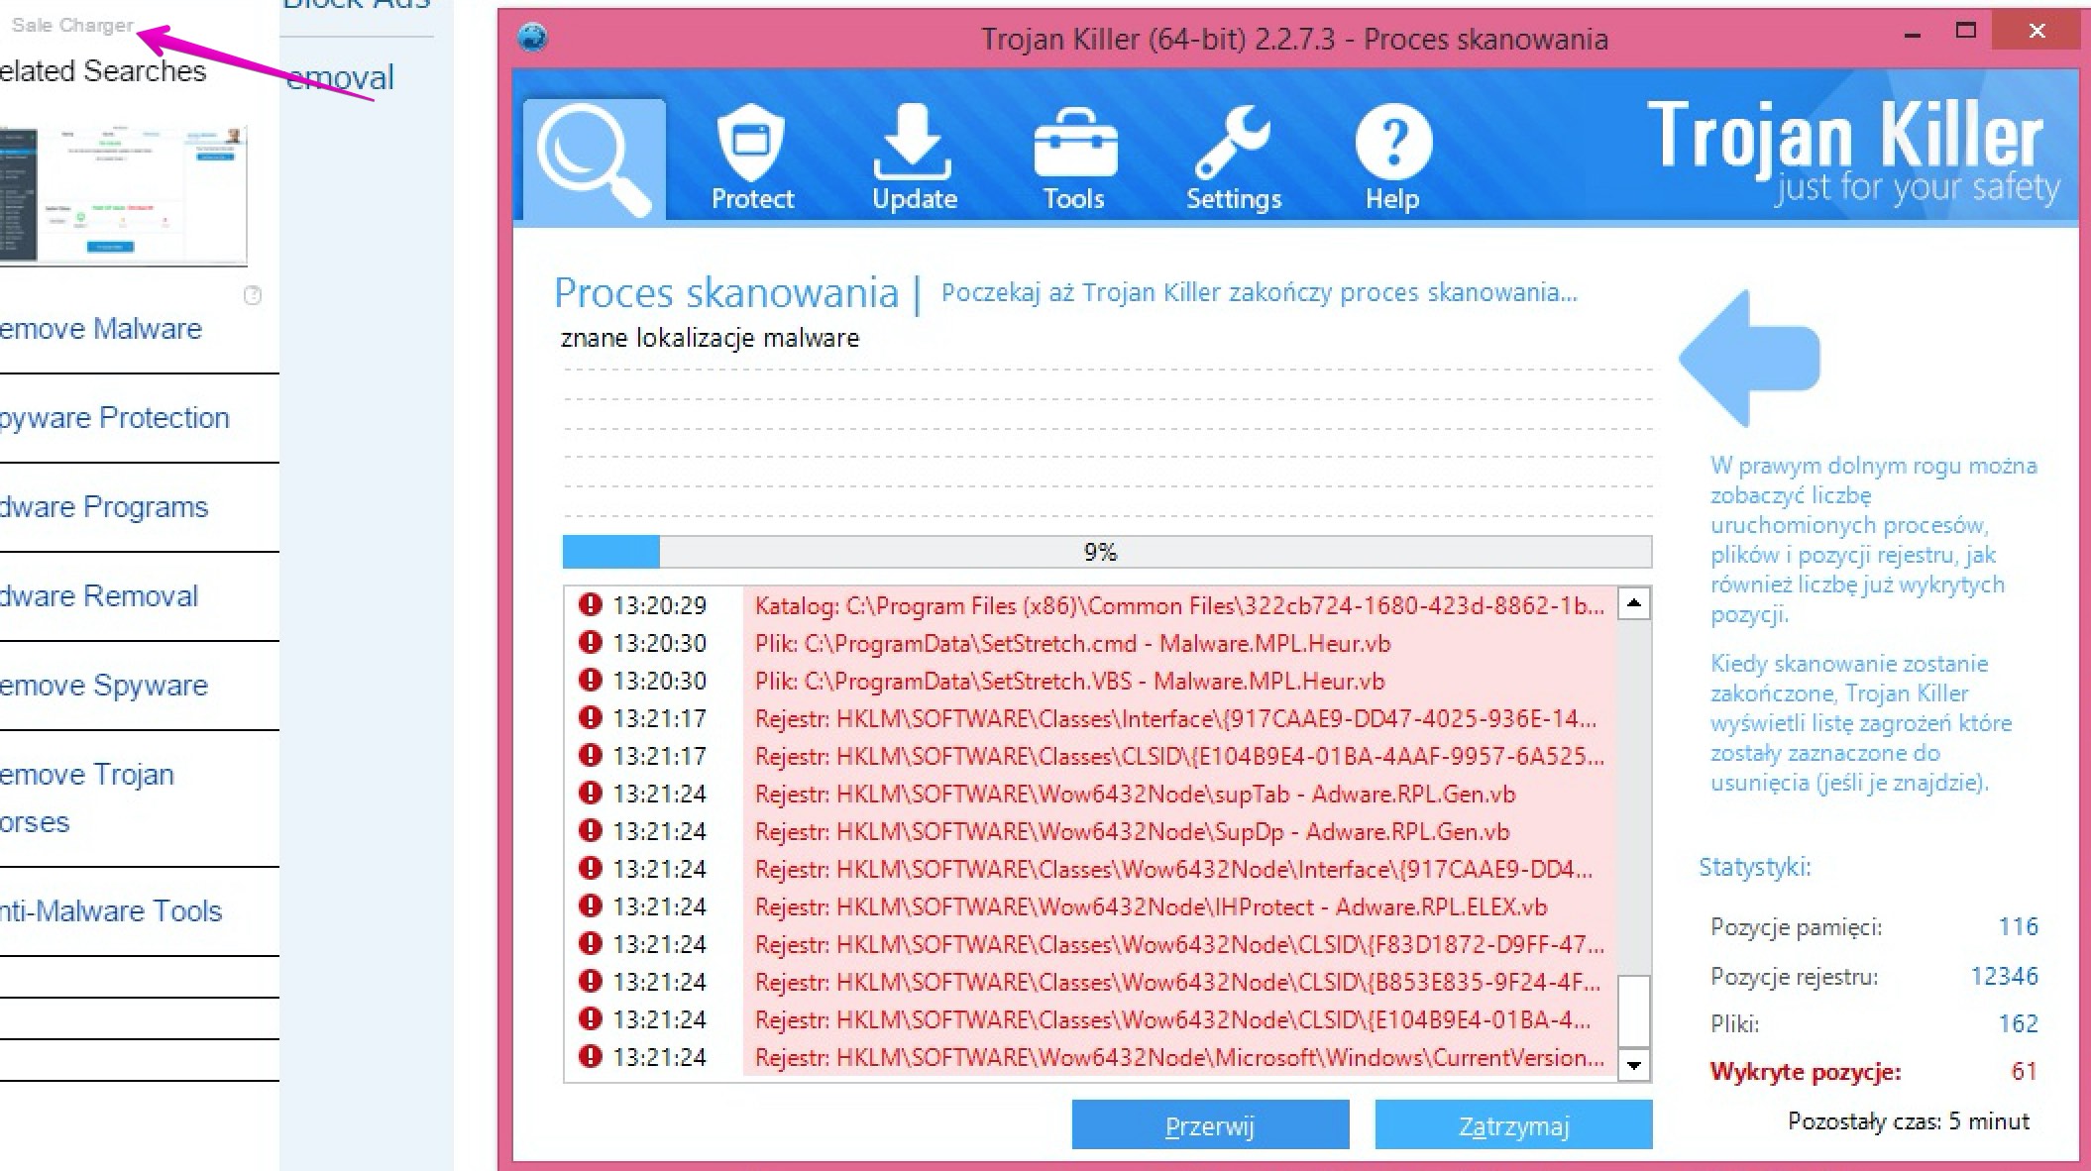Viewport: 2091px width, 1171px height.
Task: Open the Remove Malware related search link
Action: (x=100, y=329)
